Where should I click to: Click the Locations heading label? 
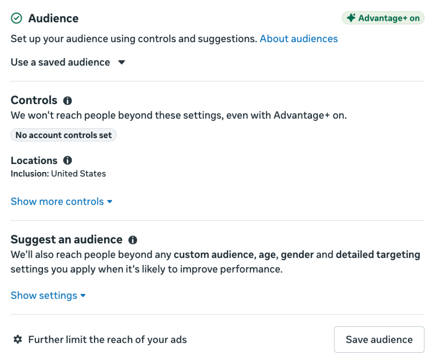(x=34, y=161)
